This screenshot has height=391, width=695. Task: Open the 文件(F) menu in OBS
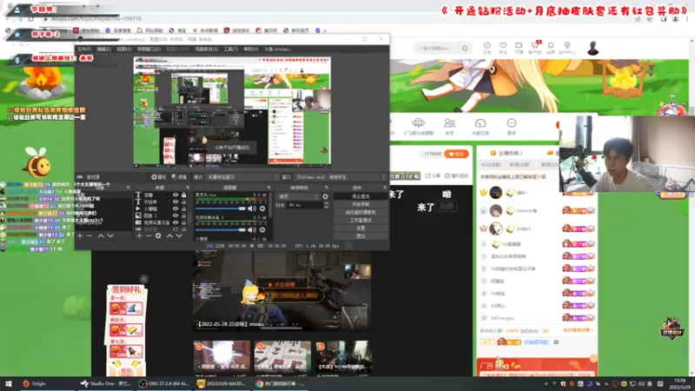pyautogui.click(x=83, y=50)
